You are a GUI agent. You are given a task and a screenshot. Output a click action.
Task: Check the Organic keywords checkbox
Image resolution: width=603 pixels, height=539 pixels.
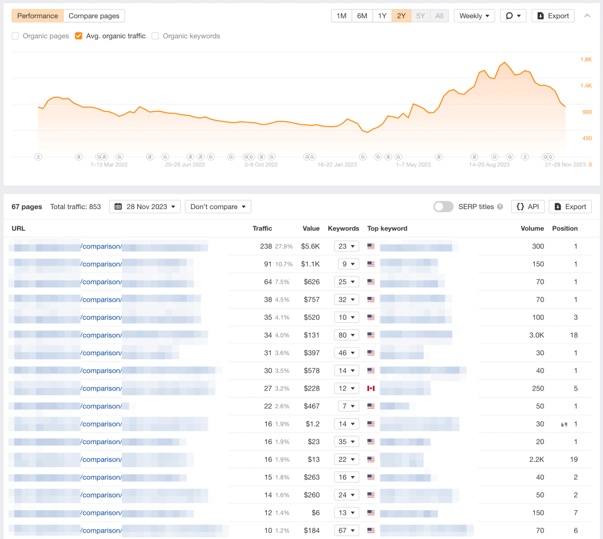[155, 36]
